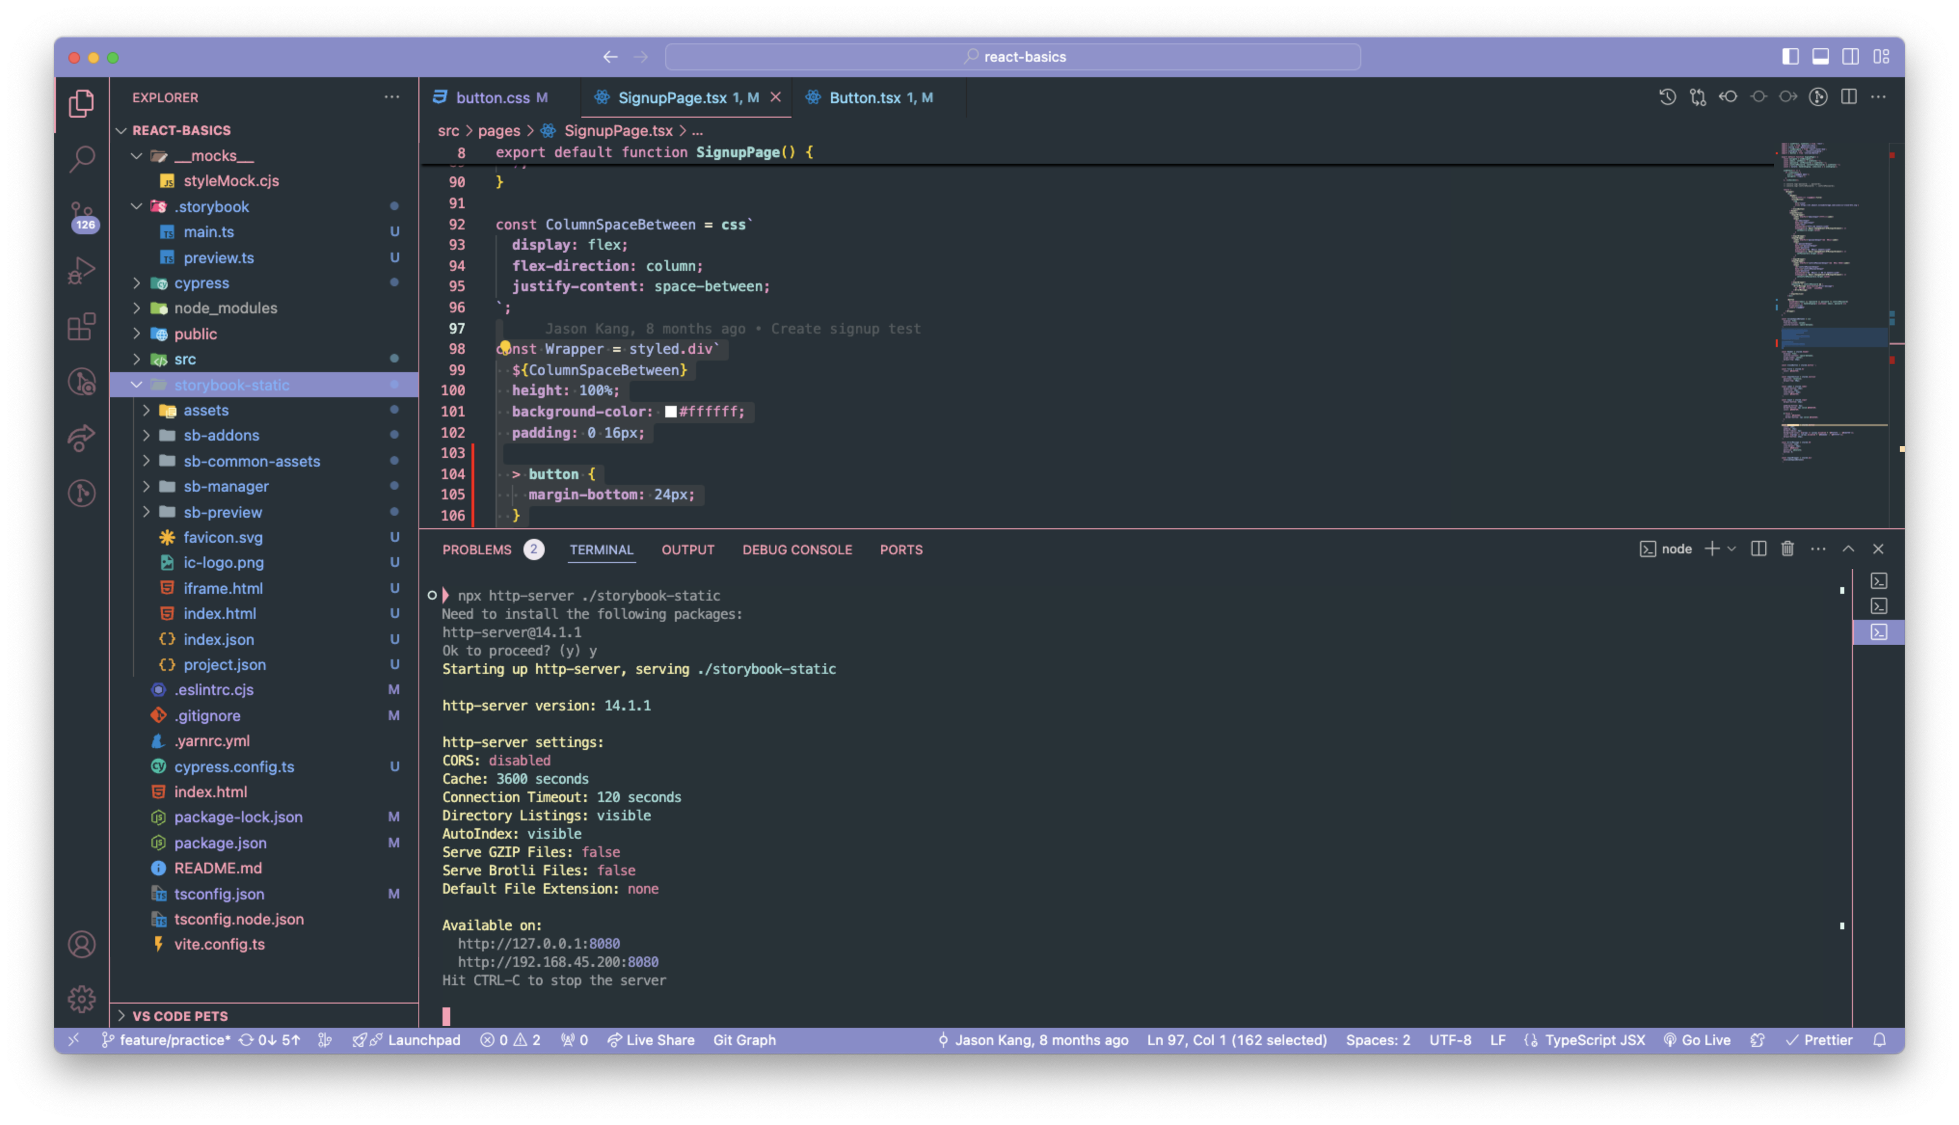The image size is (1959, 1125).
Task: Click Live Share in status bar
Action: coord(650,1040)
